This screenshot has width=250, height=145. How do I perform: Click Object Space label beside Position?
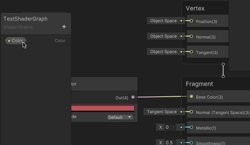click(164, 21)
